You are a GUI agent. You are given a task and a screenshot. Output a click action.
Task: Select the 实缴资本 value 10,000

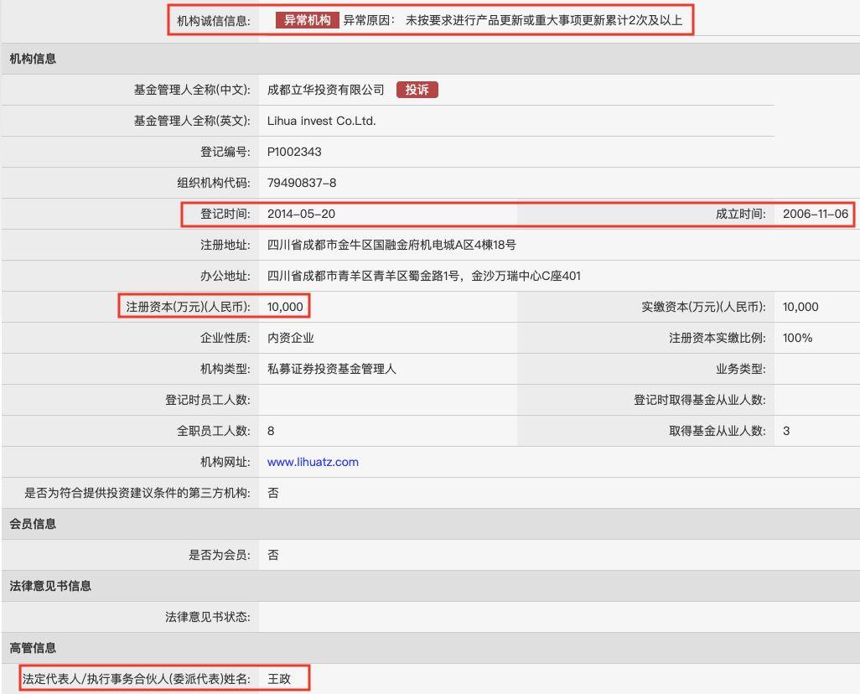tap(800, 307)
